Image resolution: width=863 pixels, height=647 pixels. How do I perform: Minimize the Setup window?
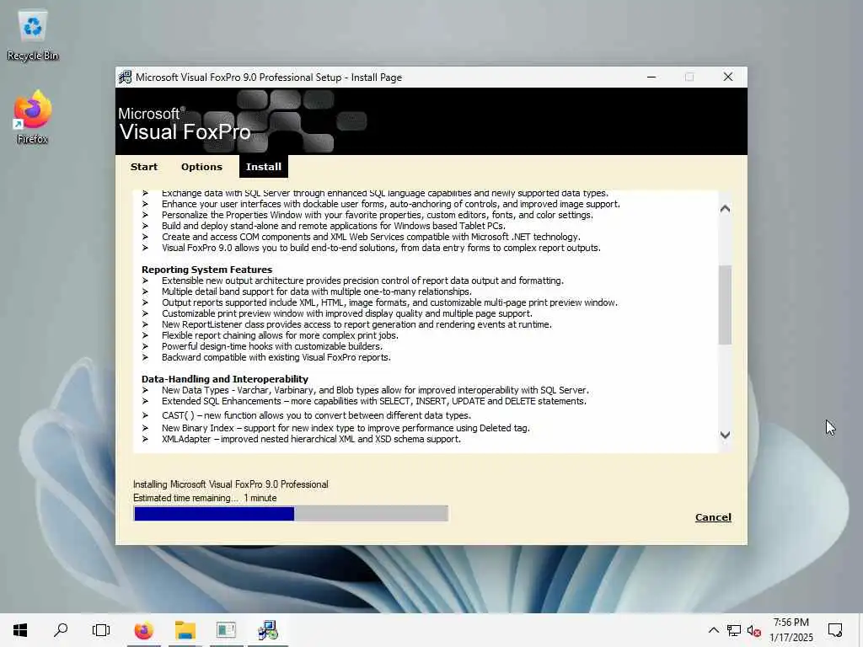click(x=651, y=77)
